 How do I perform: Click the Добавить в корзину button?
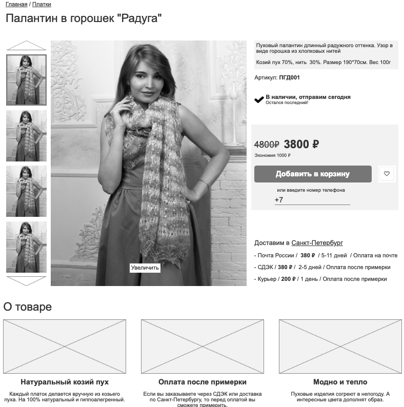pyautogui.click(x=313, y=174)
